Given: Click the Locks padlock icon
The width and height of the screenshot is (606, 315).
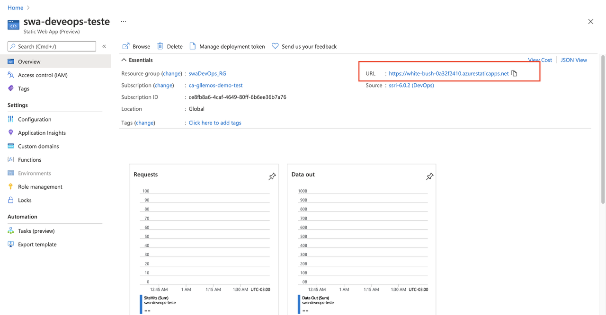Looking at the screenshot, I should [x=11, y=200].
